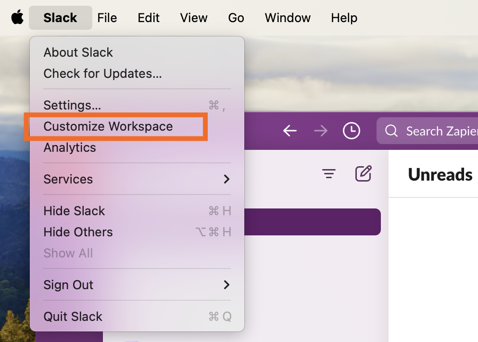Viewport: 478px width, 342px height.
Task: Open history clock icon
Action: coord(352,131)
